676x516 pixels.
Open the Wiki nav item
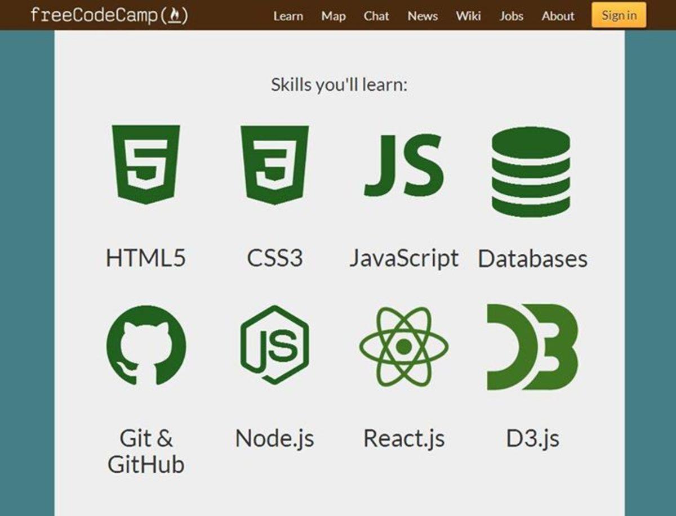(x=469, y=16)
